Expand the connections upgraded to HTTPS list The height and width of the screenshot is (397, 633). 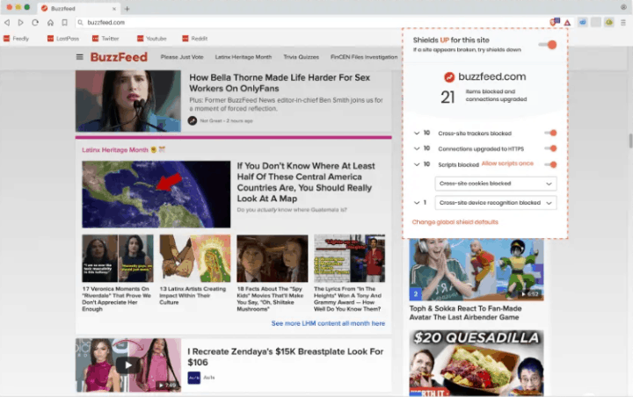[417, 148]
